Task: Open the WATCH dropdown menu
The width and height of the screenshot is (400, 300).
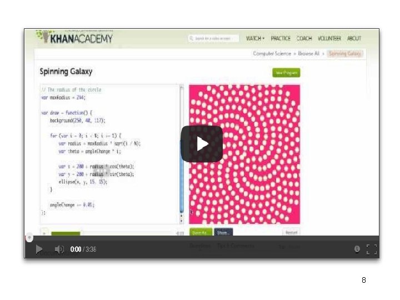Action: [255, 38]
